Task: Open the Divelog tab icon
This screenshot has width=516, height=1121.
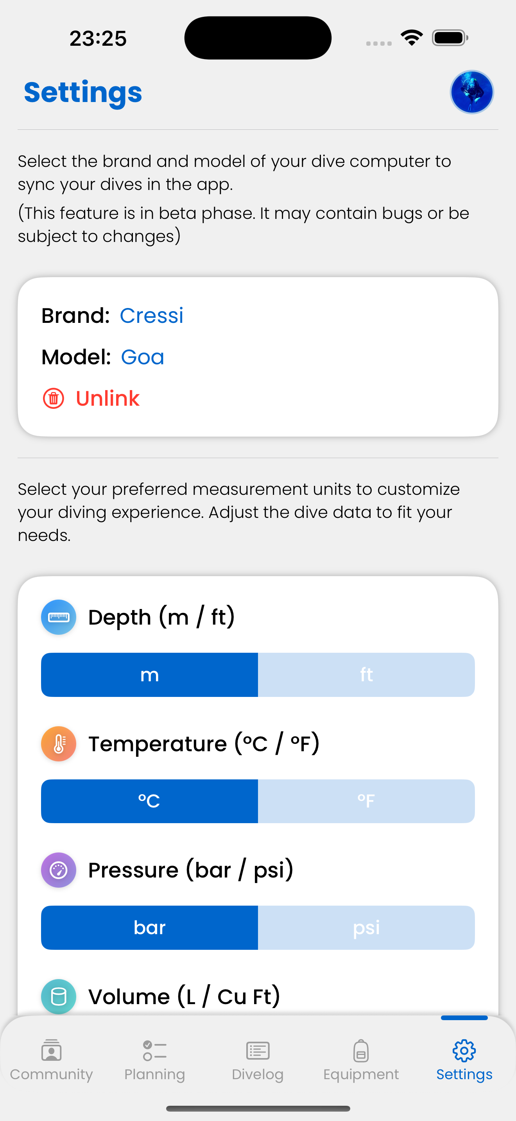Action: click(258, 1051)
